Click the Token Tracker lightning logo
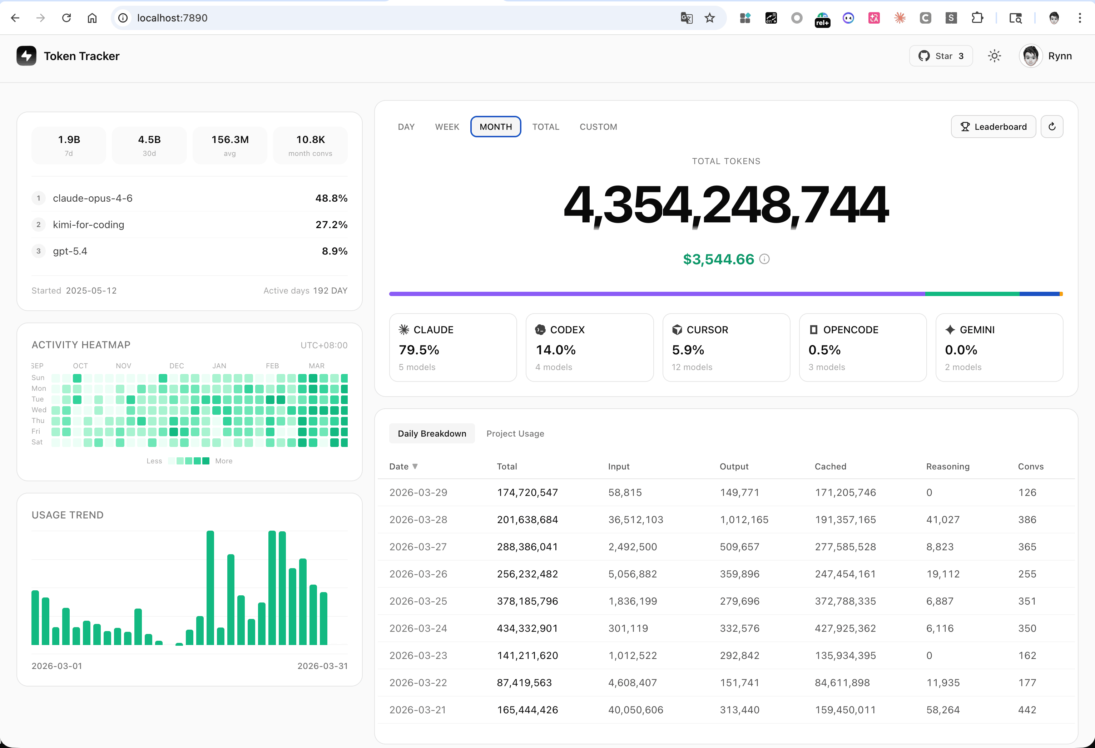The image size is (1095, 748). [x=26, y=56]
